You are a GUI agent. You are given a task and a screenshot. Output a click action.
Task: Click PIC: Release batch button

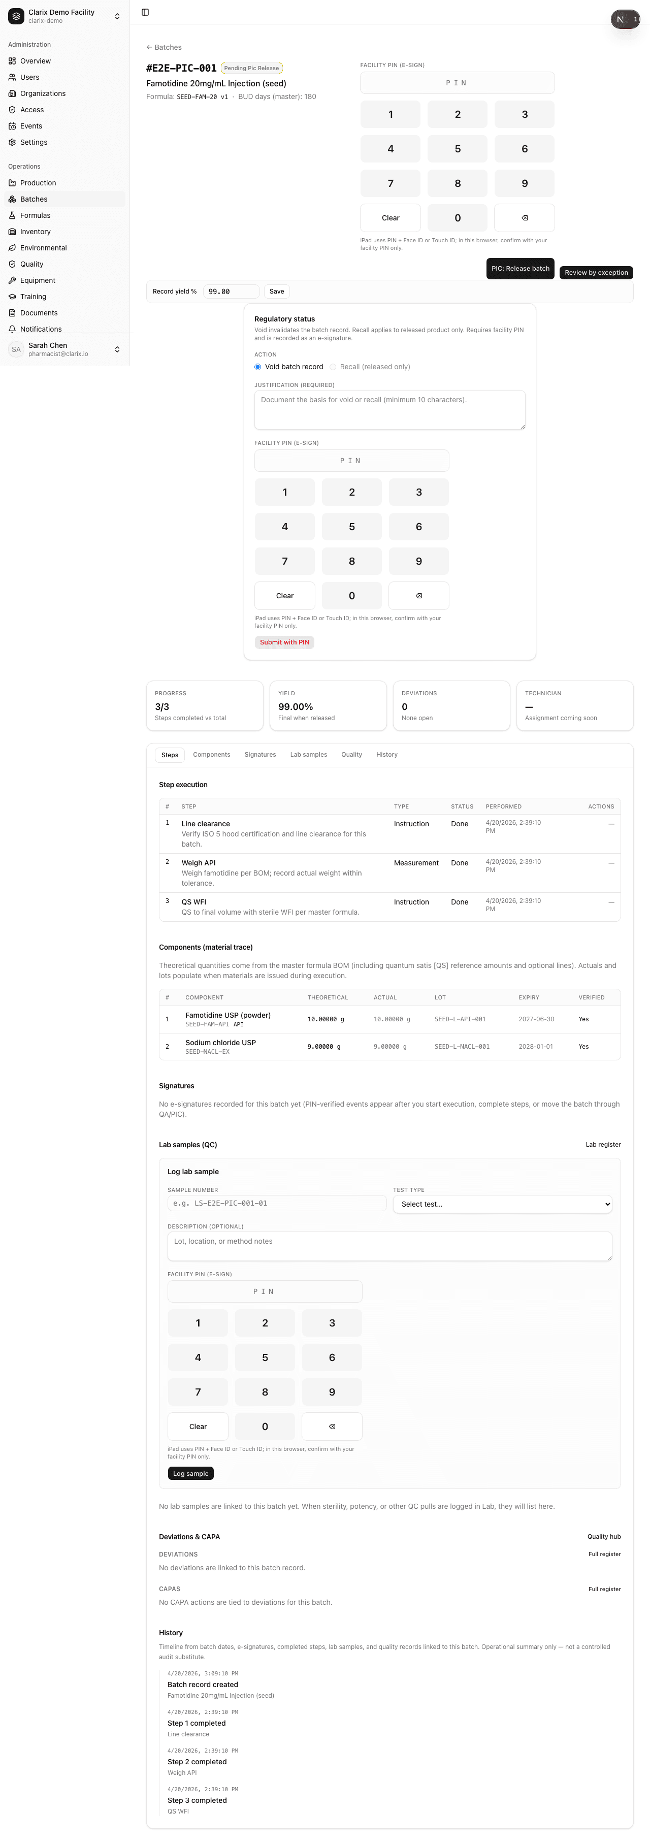point(521,269)
